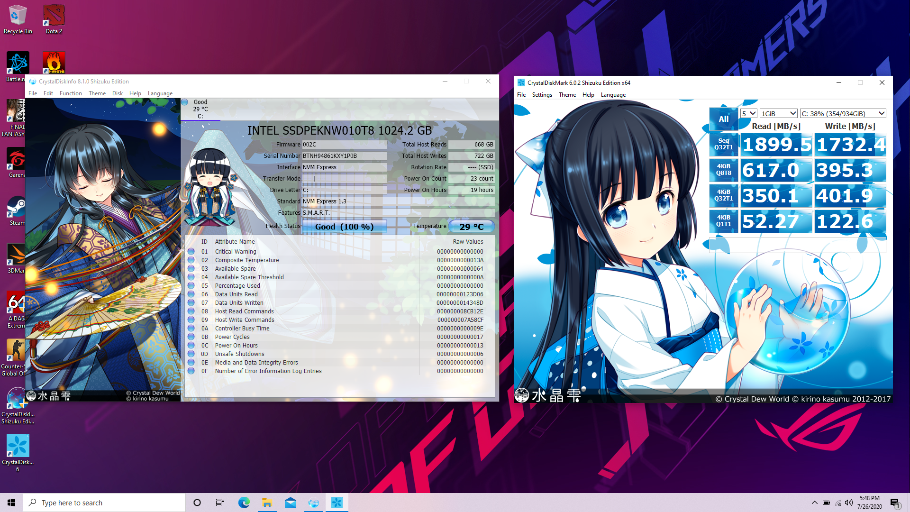Open Function menu in CrystalDiskInfo
The width and height of the screenshot is (910, 512).
(71, 93)
